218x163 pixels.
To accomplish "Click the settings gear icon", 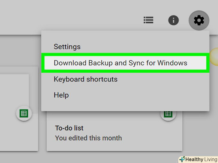I will 199,20.
